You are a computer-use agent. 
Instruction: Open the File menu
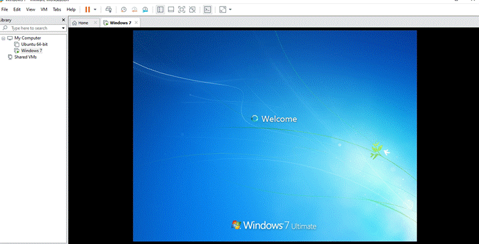[x=5, y=9]
